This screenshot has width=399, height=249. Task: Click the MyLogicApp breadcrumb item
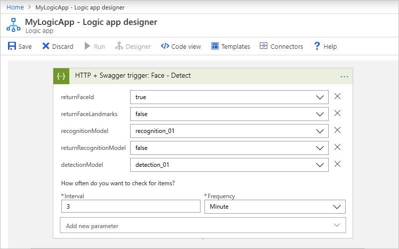point(80,7)
